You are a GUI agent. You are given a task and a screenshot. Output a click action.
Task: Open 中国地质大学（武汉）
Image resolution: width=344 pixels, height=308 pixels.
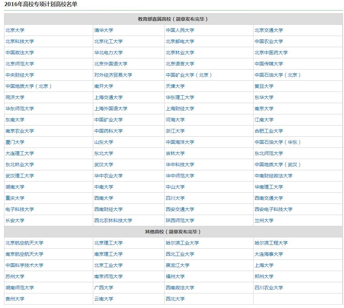(x=278, y=165)
